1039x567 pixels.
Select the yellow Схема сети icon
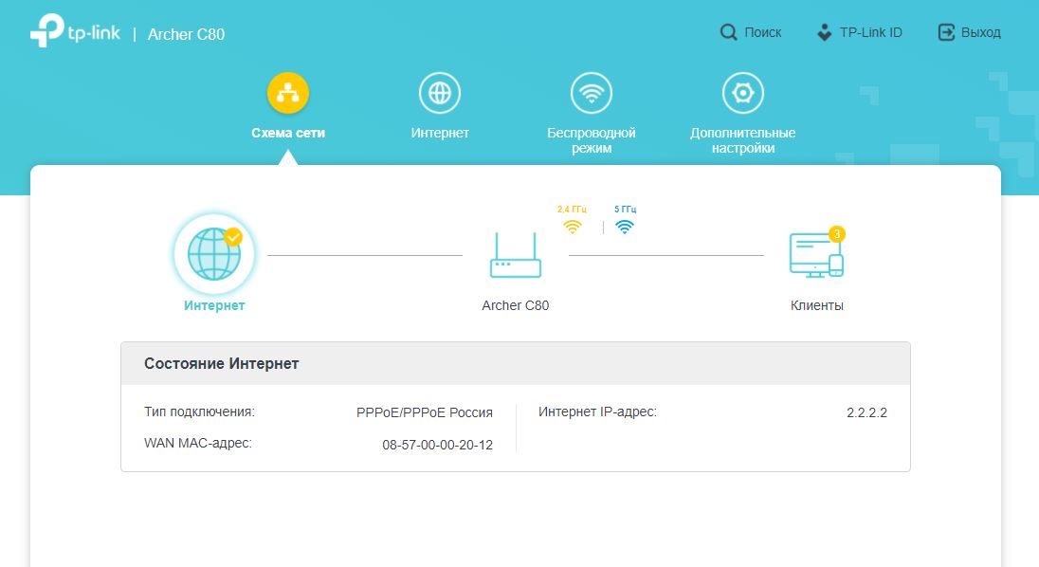pos(288,93)
